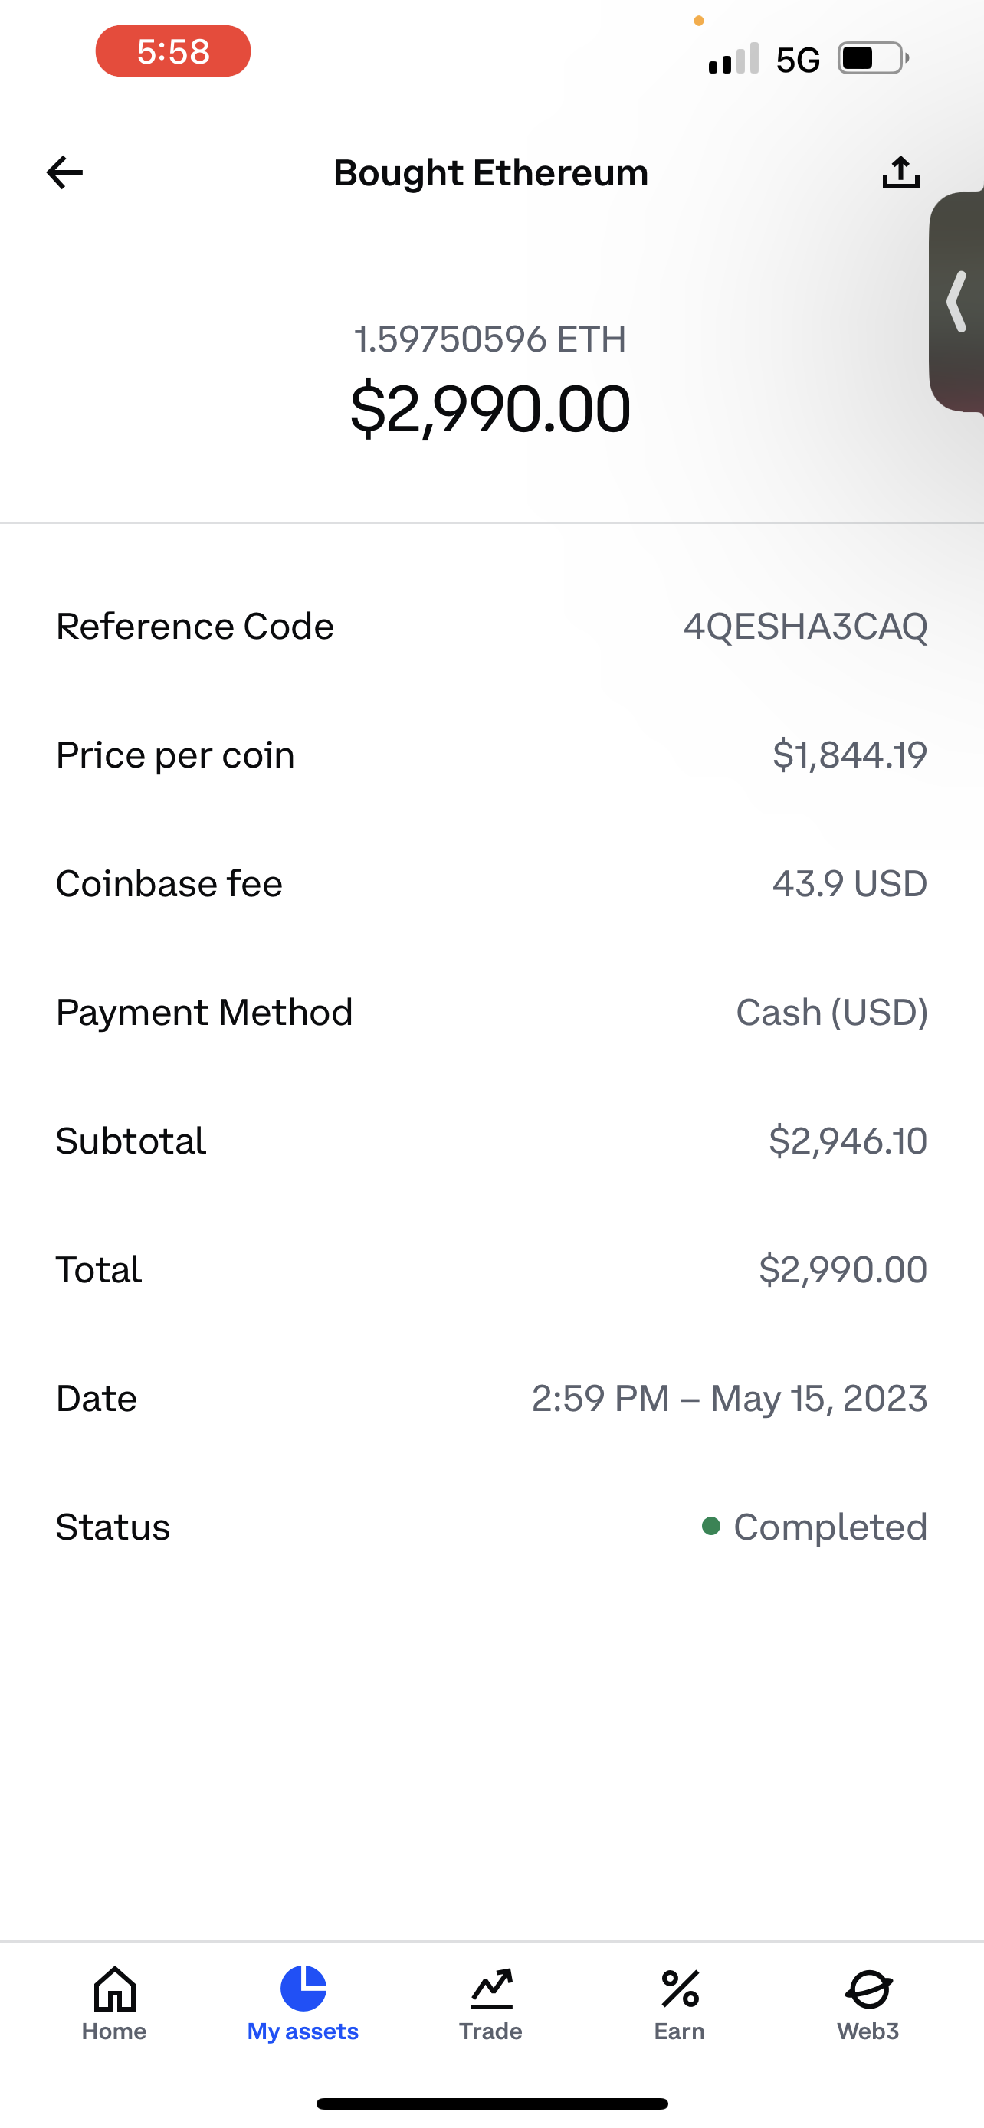Tap the home indicator bar
The image size is (984, 2128).
491,2103
